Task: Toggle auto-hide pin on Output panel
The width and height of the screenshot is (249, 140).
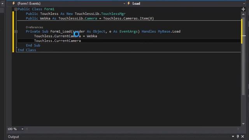Action: pos(238,136)
